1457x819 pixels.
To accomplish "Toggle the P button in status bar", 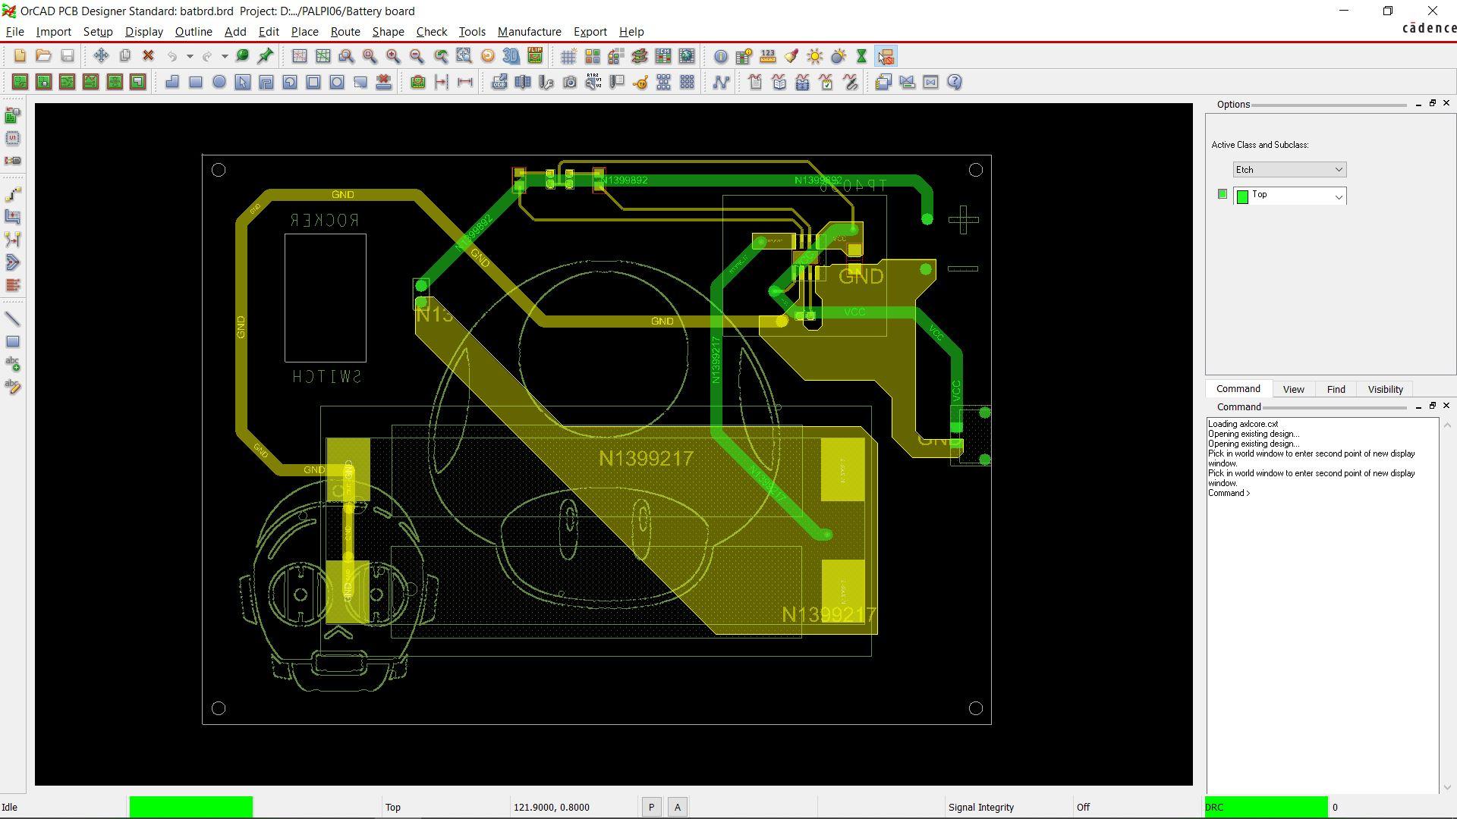I will (x=651, y=808).
